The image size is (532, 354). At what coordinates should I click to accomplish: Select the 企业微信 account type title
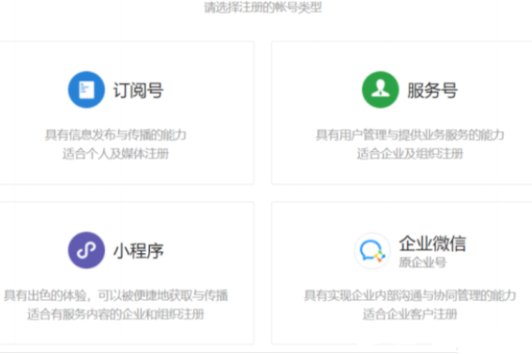click(x=433, y=243)
